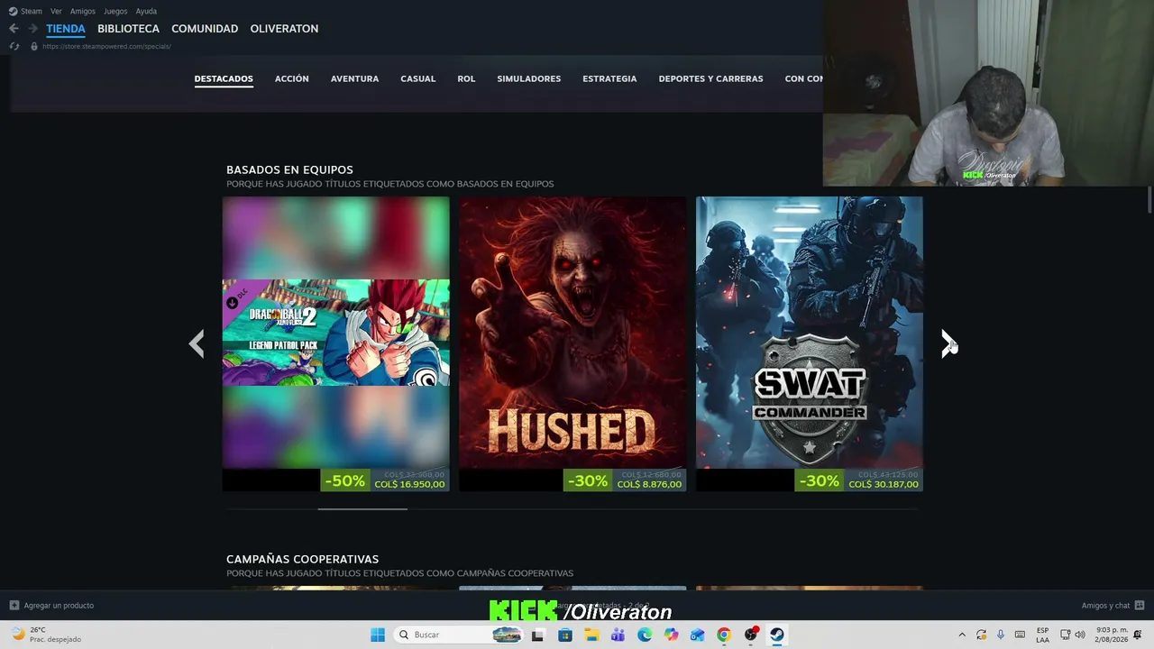Show next games in Basados en Equipos carousel

948,343
